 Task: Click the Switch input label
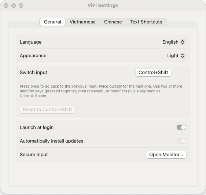point(33,73)
